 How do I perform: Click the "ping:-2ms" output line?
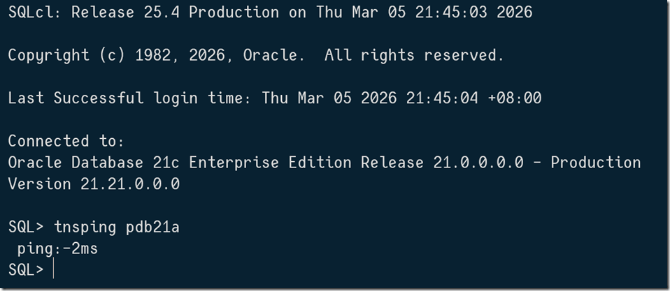57,248
